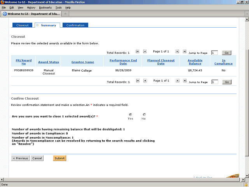This screenshot has height=187, width=249.
Task: Open the History menu
Action: click(x=31, y=8)
